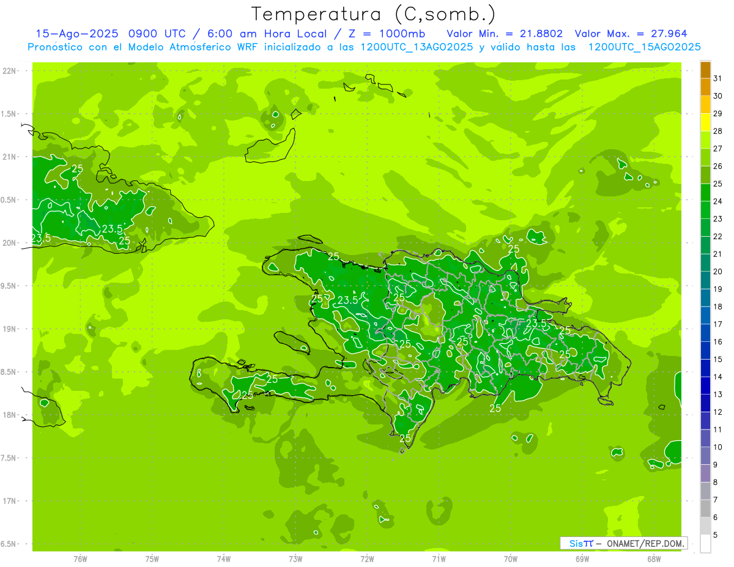This screenshot has height=567, width=734.
Task: Click the lime legend swatch between 27 and 28
Action: pyautogui.click(x=705, y=140)
